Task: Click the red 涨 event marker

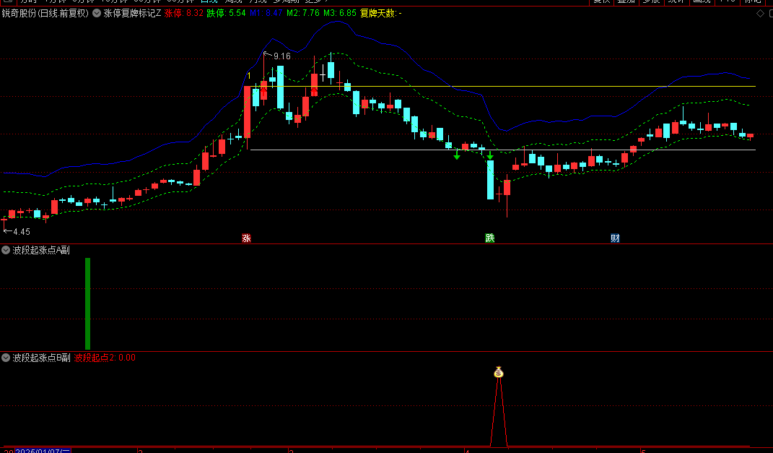Action: [x=247, y=238]
